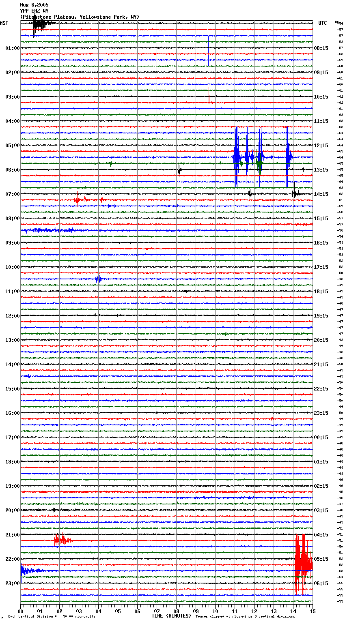This screenshot has height=622, width=345.
Task: Click the "21:00" MST time label
Action: (x=12, y=535)
